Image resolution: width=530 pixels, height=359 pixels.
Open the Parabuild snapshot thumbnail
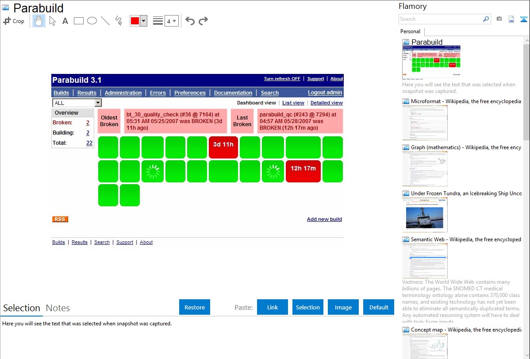point(431,63)
